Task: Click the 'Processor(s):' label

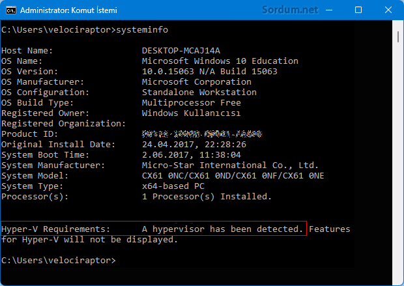Action: click(35, 197)
